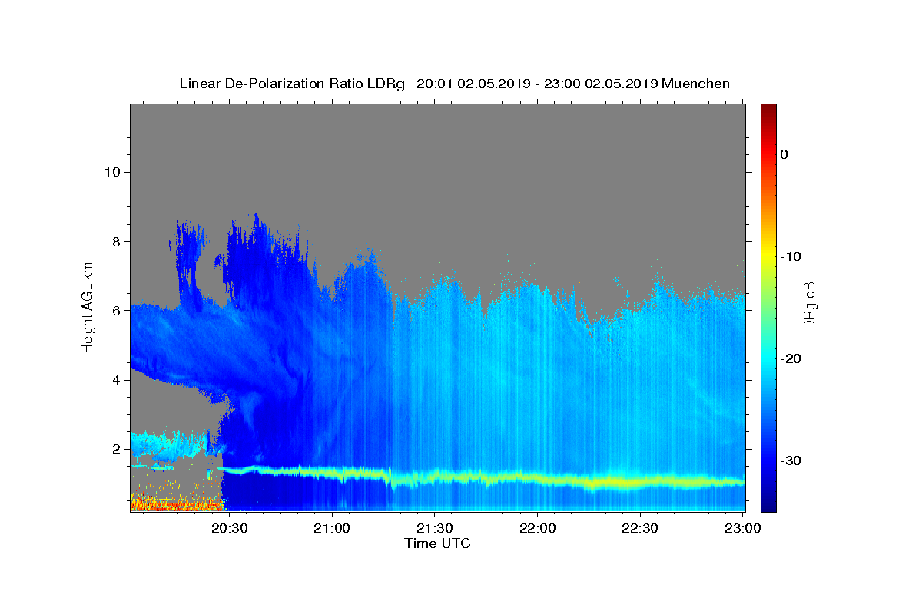Click the height tick label 6
Viewport: 922px width, 614px height.
115,310
